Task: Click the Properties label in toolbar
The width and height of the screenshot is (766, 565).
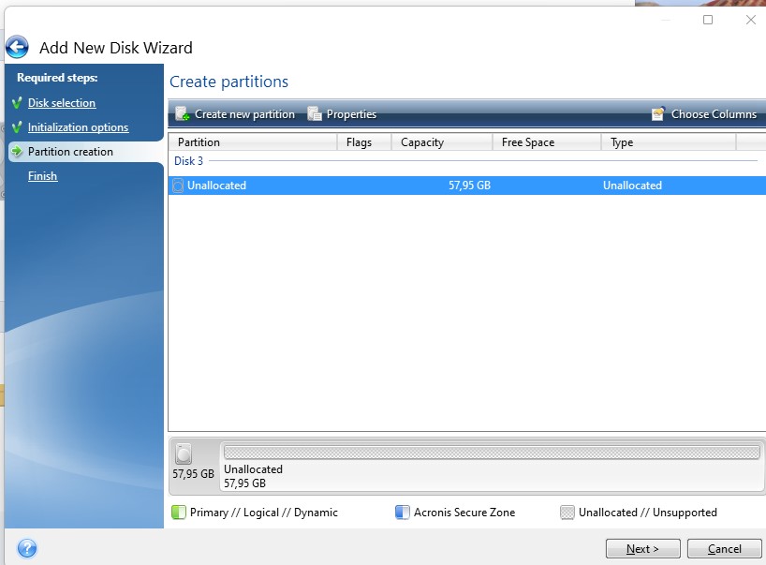Action: pyautogui.click(x=351, y=114)
